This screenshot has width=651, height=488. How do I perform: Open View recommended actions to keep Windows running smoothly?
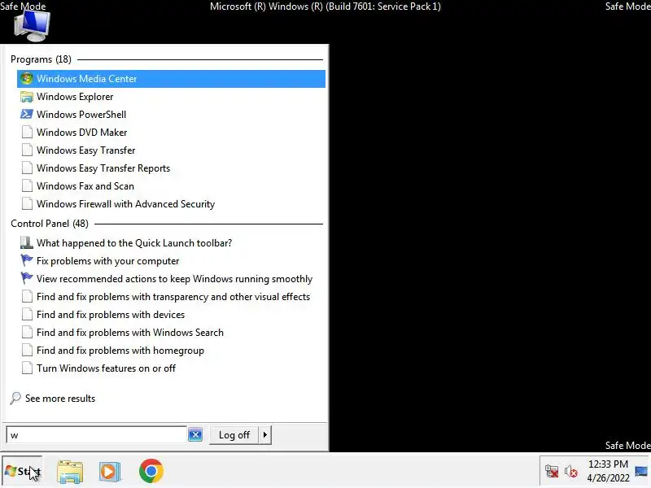click(x=171, y=279)
